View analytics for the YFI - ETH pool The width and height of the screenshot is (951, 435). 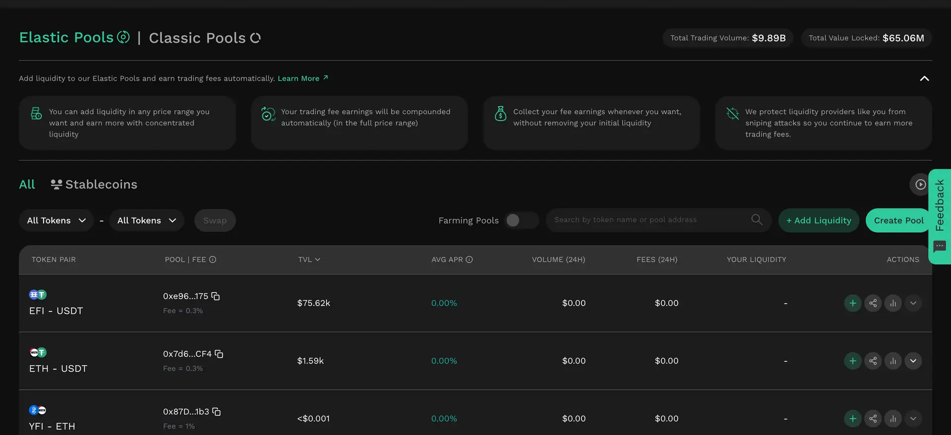893,419
